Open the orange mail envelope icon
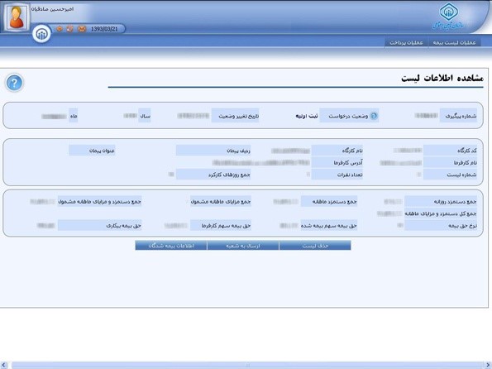This screenshot has width=492, height=369. point(82,29)
